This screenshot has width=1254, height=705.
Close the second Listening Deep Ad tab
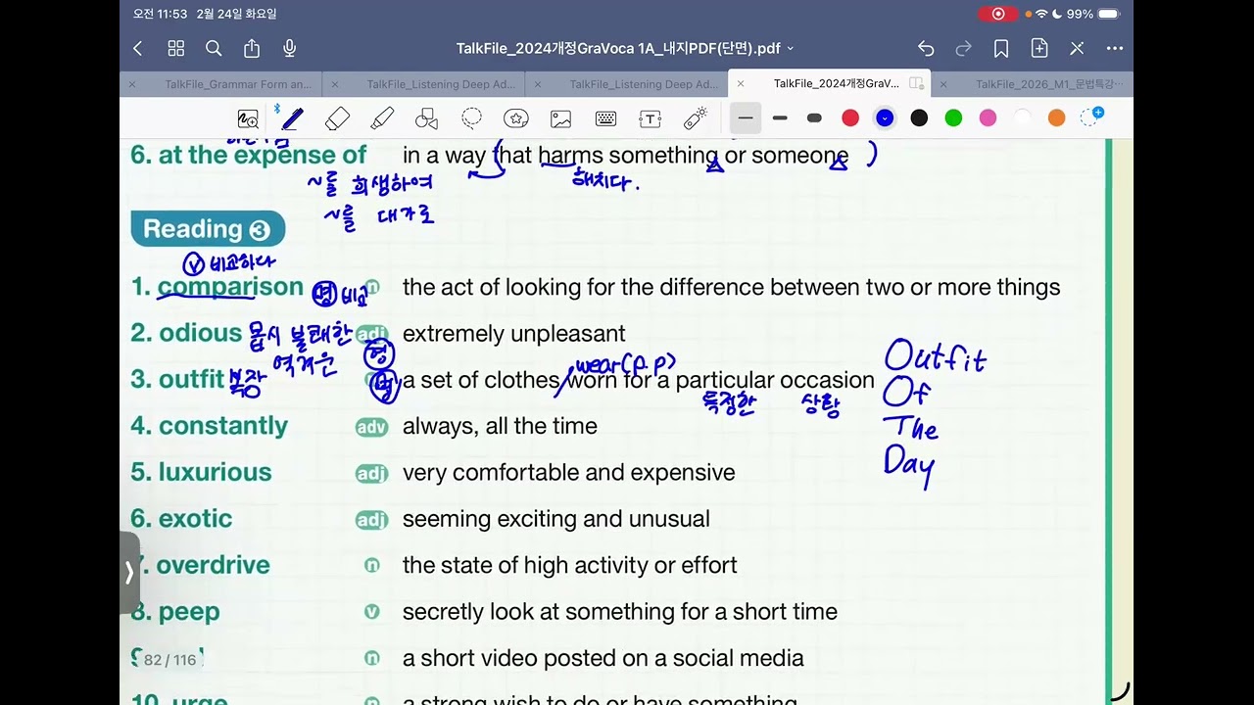point(538,84)
